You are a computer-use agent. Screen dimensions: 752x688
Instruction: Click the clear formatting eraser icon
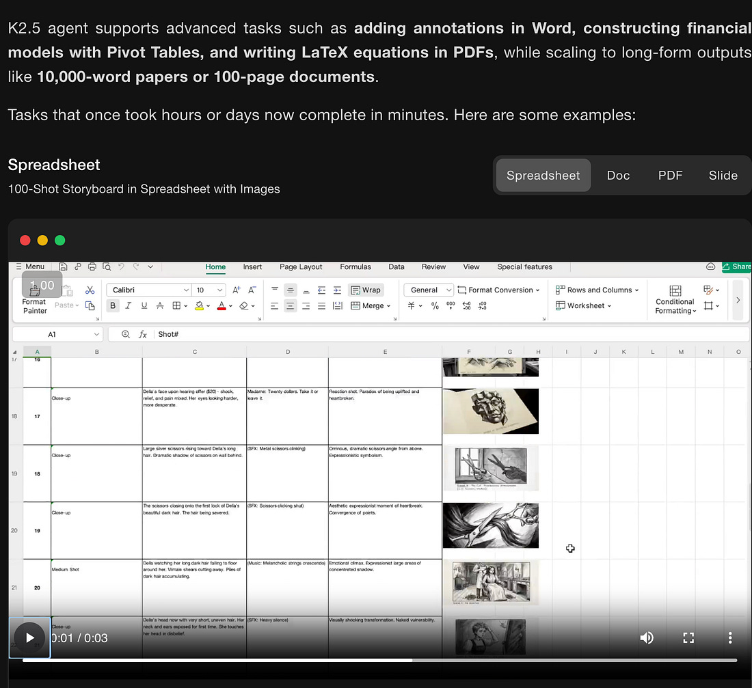(244, 305)
